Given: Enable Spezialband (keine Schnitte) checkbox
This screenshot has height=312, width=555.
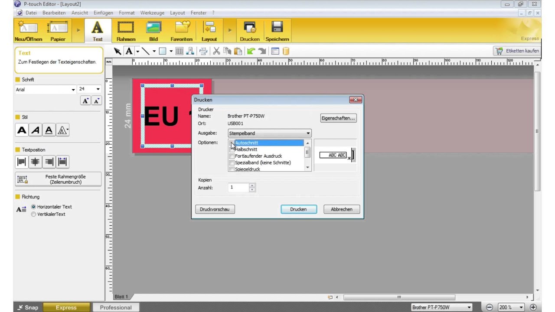Looking at the screenshot, I should tap(232, 162).
